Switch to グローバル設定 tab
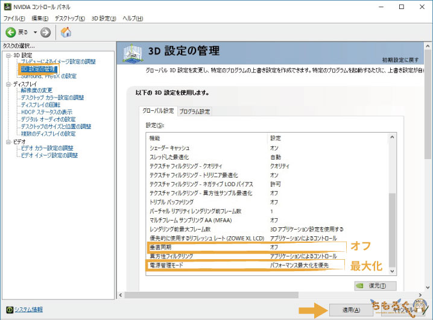 click(158, 111)
